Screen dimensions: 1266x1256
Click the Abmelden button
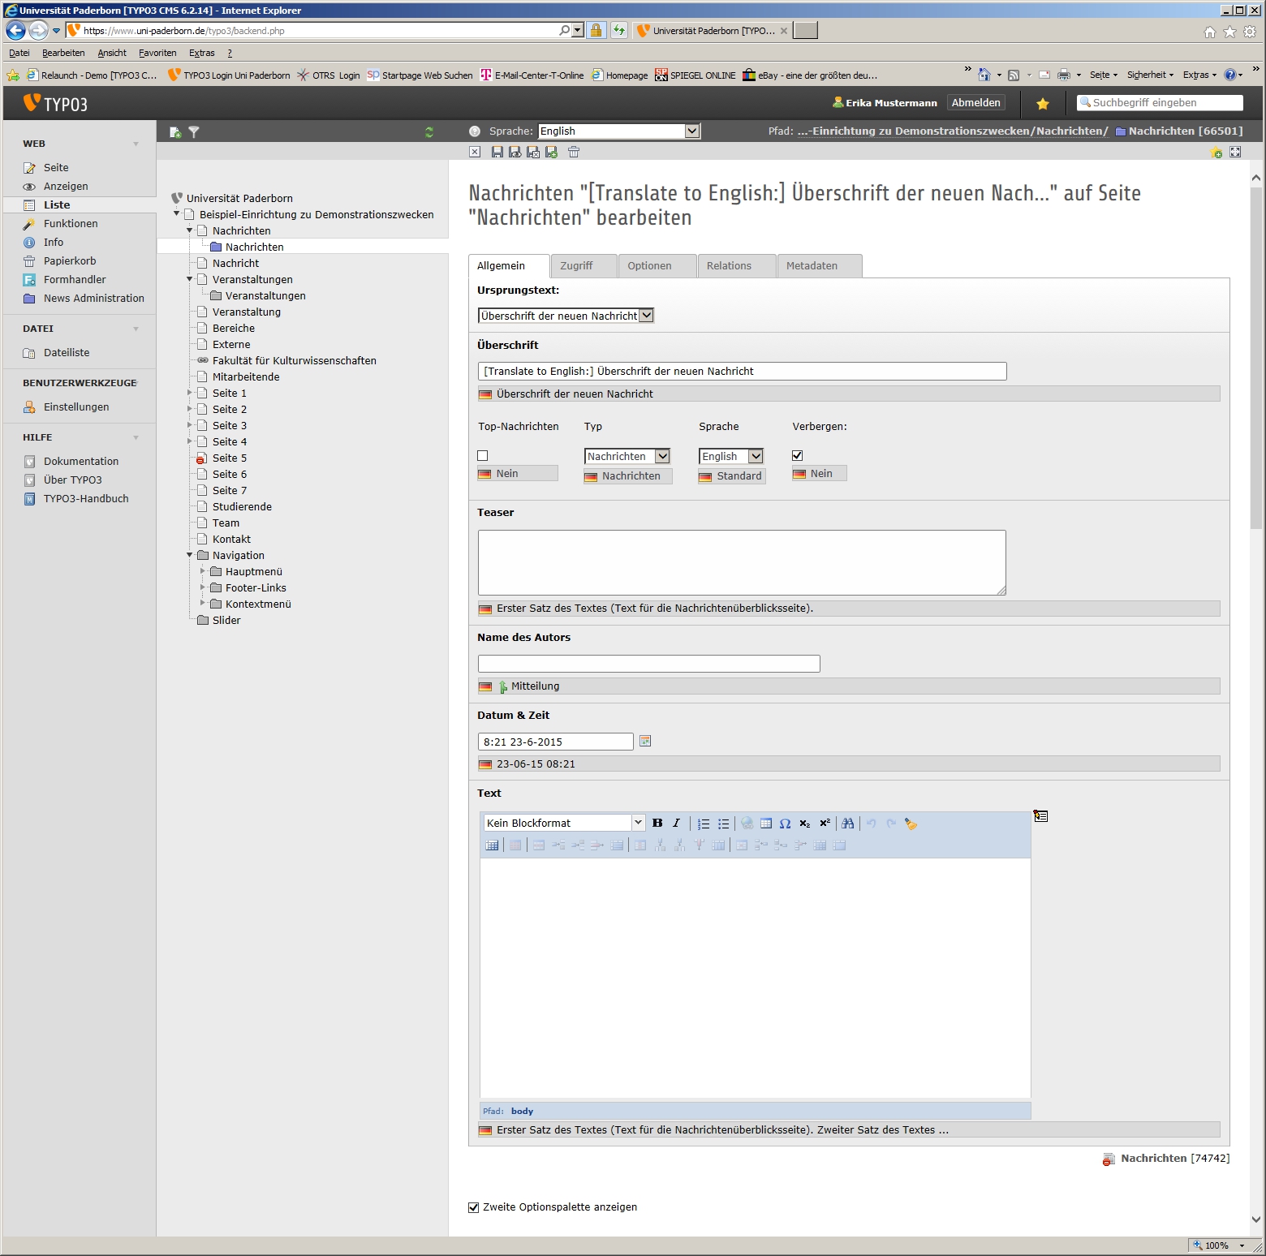coord(975,102)
